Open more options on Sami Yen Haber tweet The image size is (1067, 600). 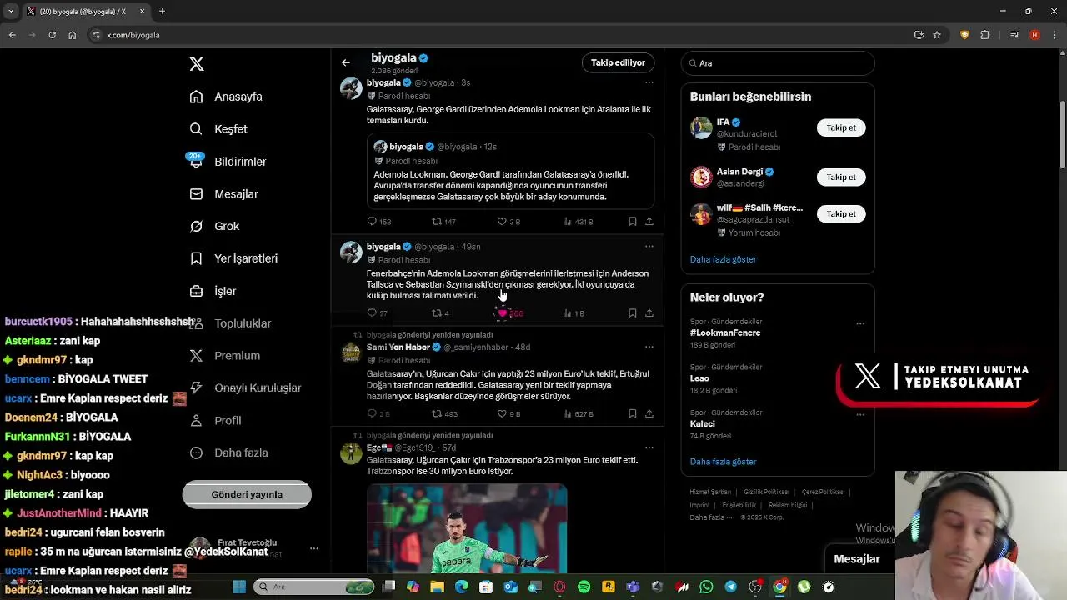tap(649, 347)
